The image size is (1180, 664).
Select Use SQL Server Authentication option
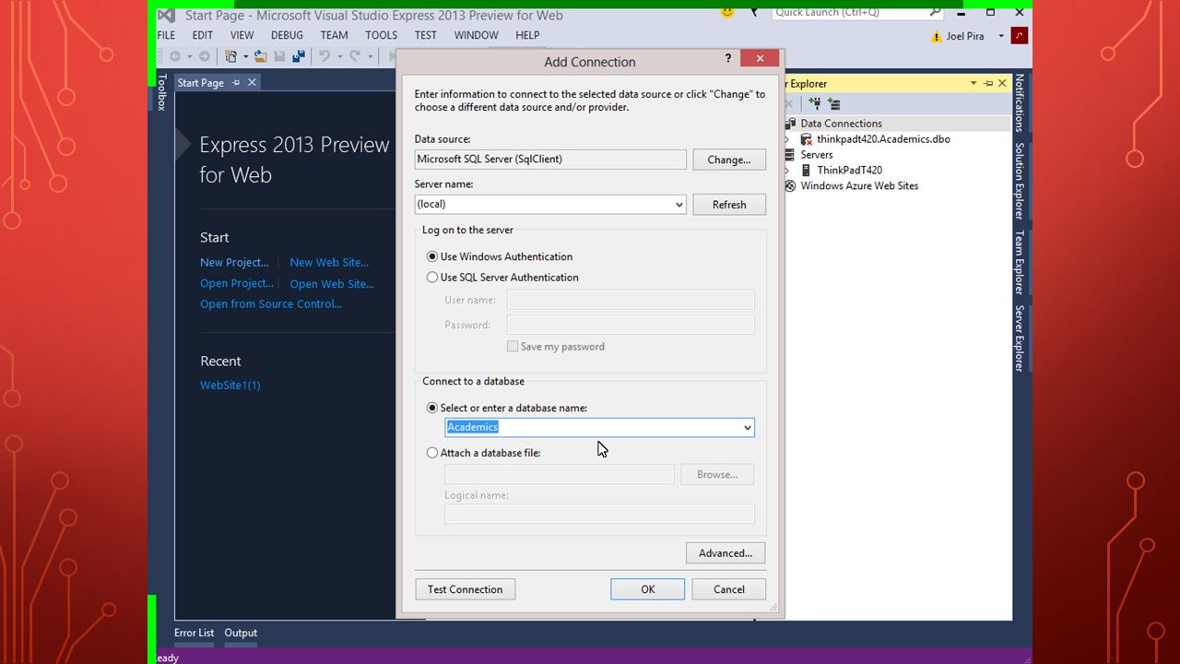432,277
